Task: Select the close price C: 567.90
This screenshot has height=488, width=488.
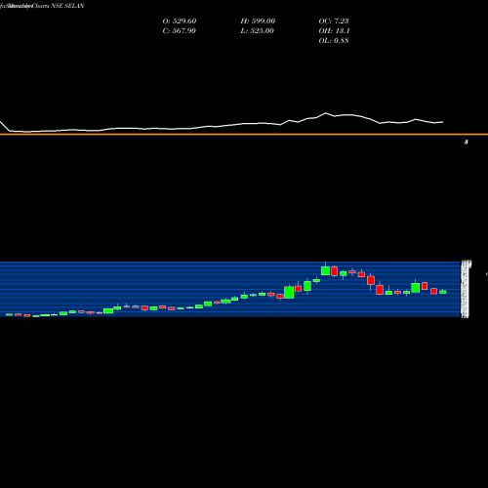Action: [x=180, y=31]
